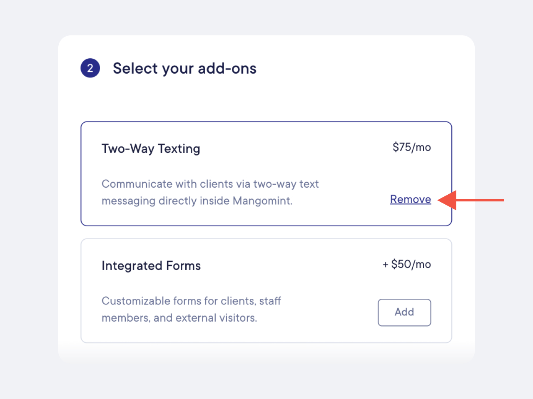Click the word "Forms" in the card title

click(183, 265)
